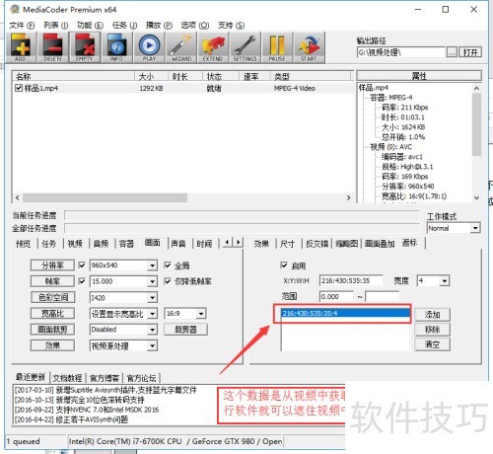Toggle the 帧率 enable checkbox
This screenshot has width=493, height=454.
pyautogui.click(x=82, y=280)
